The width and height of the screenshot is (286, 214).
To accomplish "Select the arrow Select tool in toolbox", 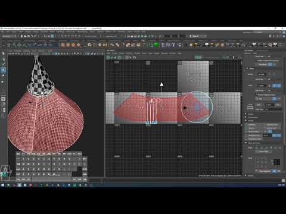I will click(3, 54).
